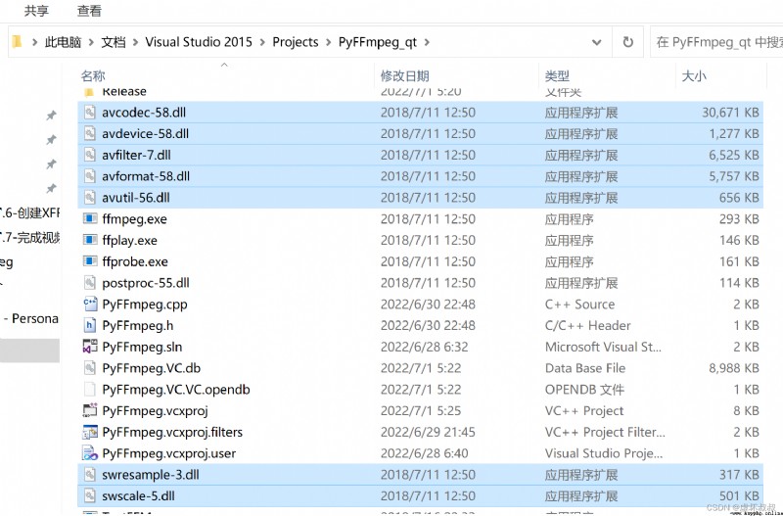Open address bar history dropdown
Screen dimensions: 783x516
tap(596, 42)
